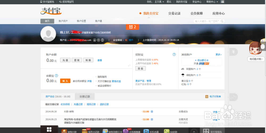Click 退出 logout link in top bar

169,2
